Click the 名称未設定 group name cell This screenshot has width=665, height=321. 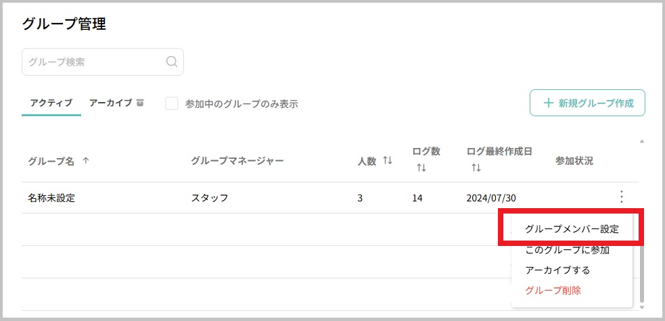coord(51,198)
